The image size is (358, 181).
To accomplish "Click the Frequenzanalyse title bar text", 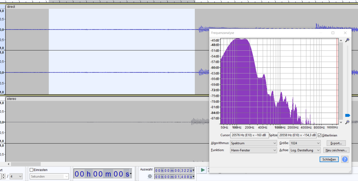I will tap(223, 33).
